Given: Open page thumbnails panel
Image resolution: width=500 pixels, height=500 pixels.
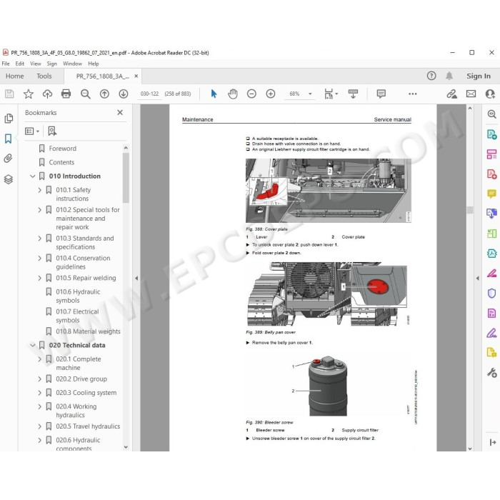Looking at the screenshot, I should coord(9,119).
